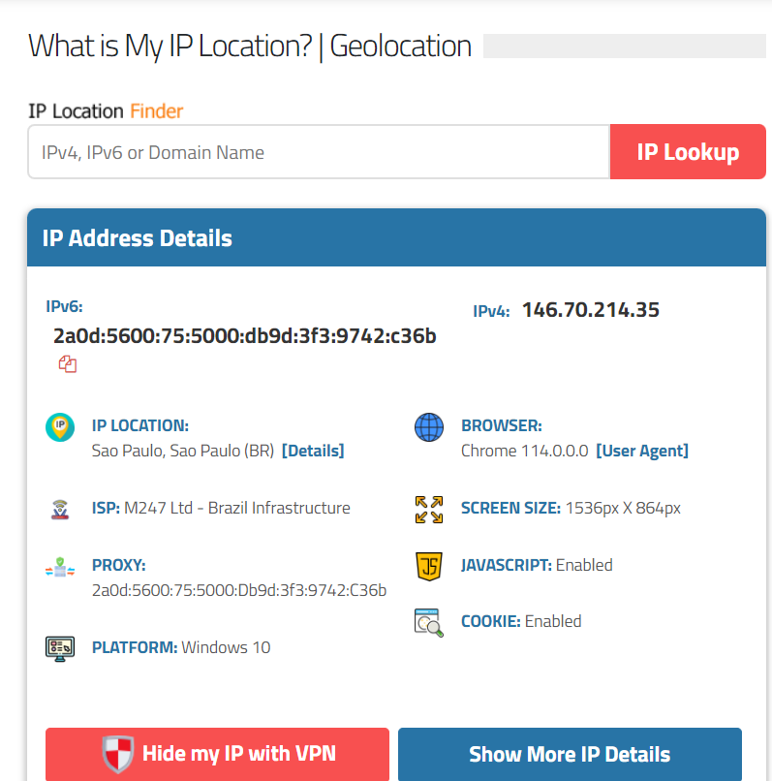The height and width of the screenshot is (781, 772).
Task: Click the VPN shield icon
Action: click(117, 754)
